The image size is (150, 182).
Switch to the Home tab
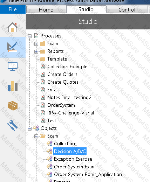pos(46,10)
